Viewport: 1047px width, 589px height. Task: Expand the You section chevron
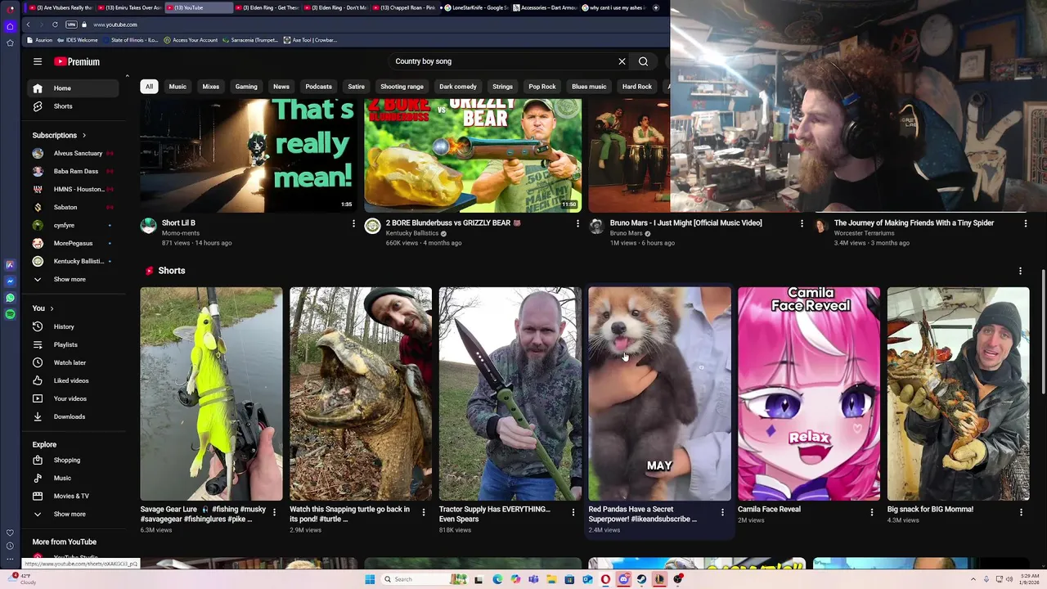click(x=52, y=308)
